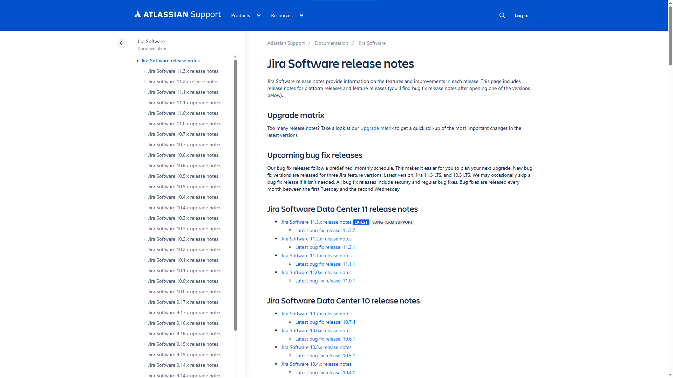Click the Log in button

tap(521, 15)
